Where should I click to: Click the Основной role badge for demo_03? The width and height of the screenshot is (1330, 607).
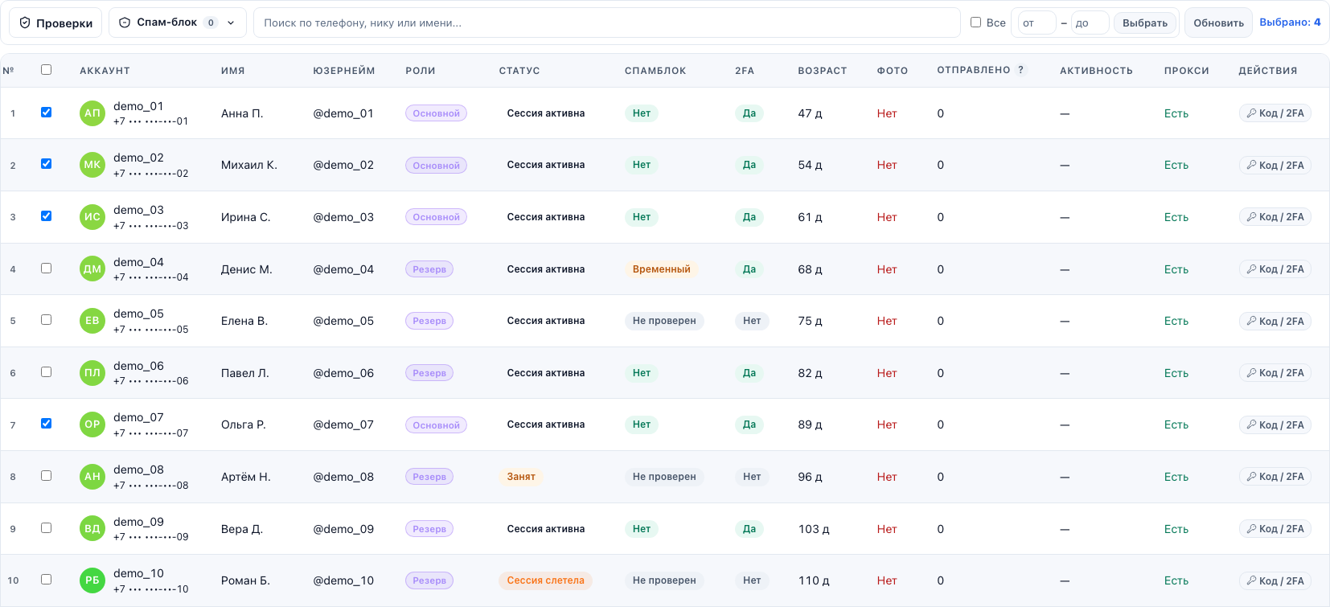pos(436,217)
